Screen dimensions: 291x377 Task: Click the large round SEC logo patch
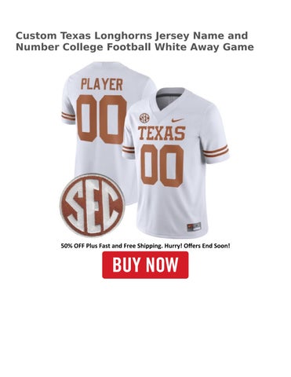92,205
